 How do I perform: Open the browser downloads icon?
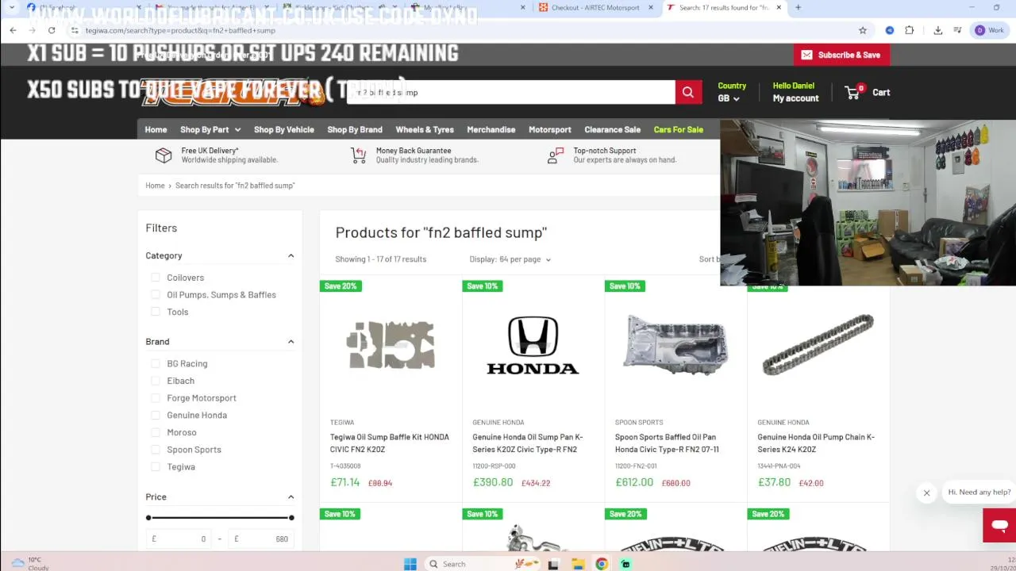[938, 30]
